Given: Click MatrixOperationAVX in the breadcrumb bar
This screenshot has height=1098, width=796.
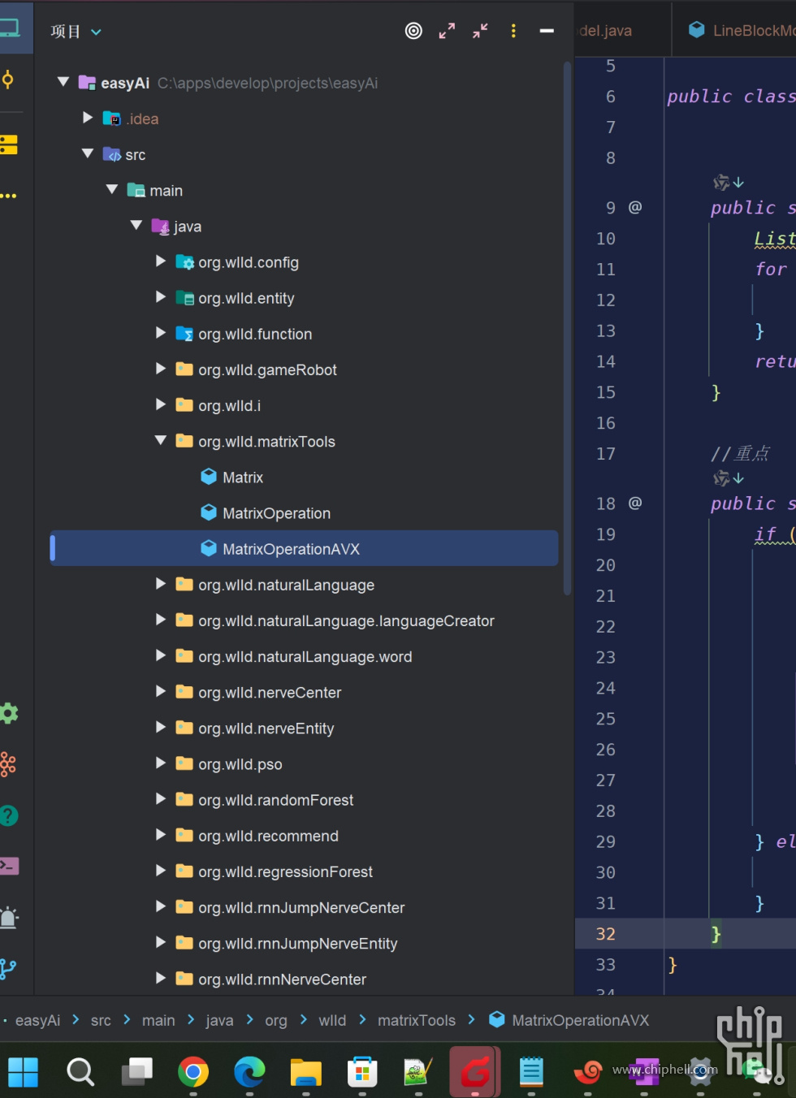Looking at the screenshot, I should (x=580, y=1020).
